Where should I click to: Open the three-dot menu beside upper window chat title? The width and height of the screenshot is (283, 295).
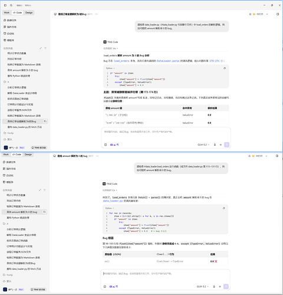click(x=96, y=14)
